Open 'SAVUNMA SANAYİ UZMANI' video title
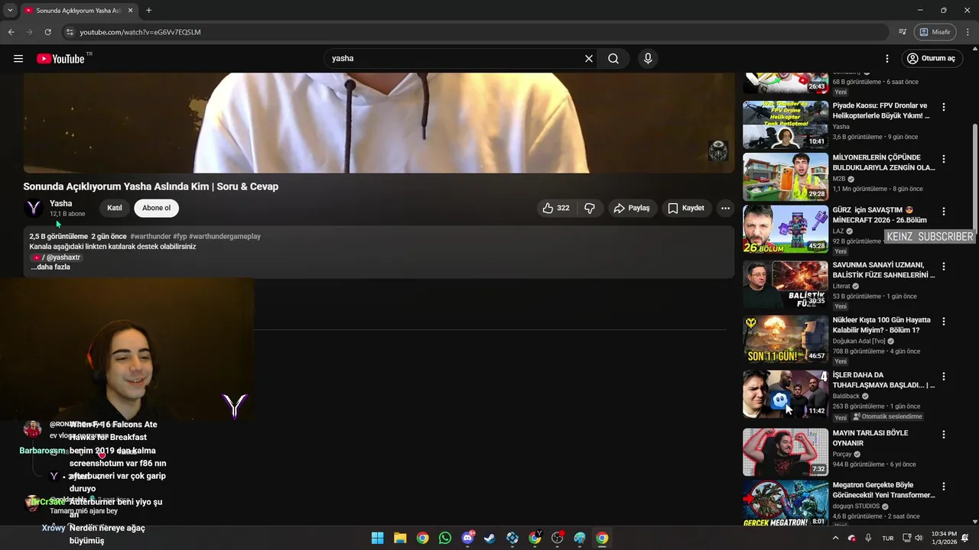 (x=883, y=270)
